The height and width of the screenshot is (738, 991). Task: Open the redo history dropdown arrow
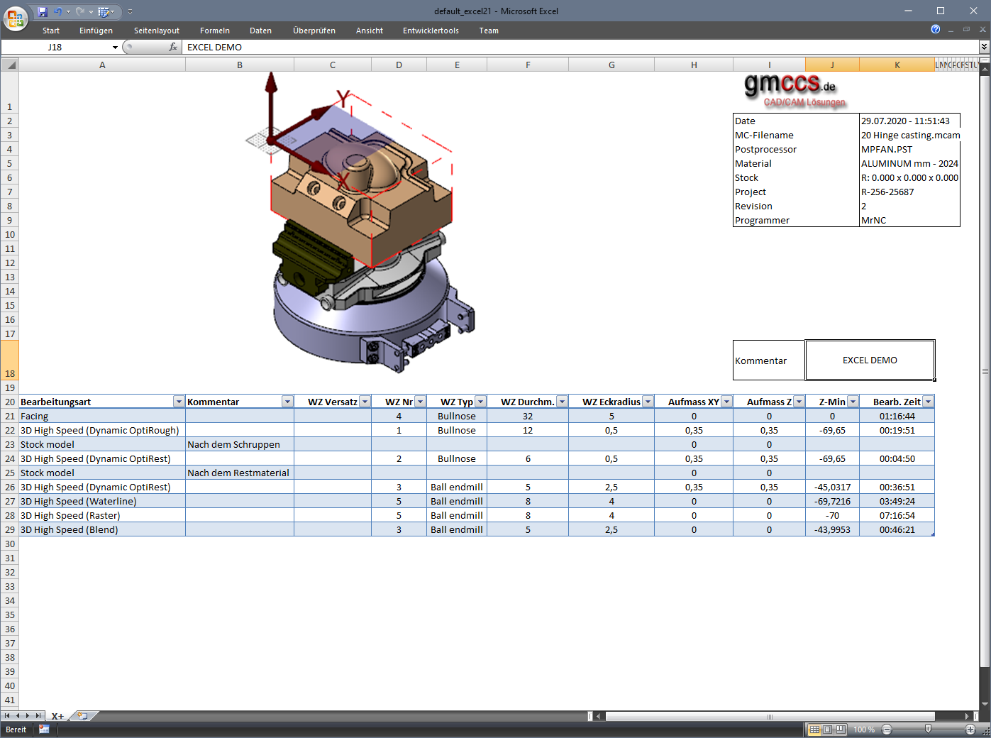point(91,12)
